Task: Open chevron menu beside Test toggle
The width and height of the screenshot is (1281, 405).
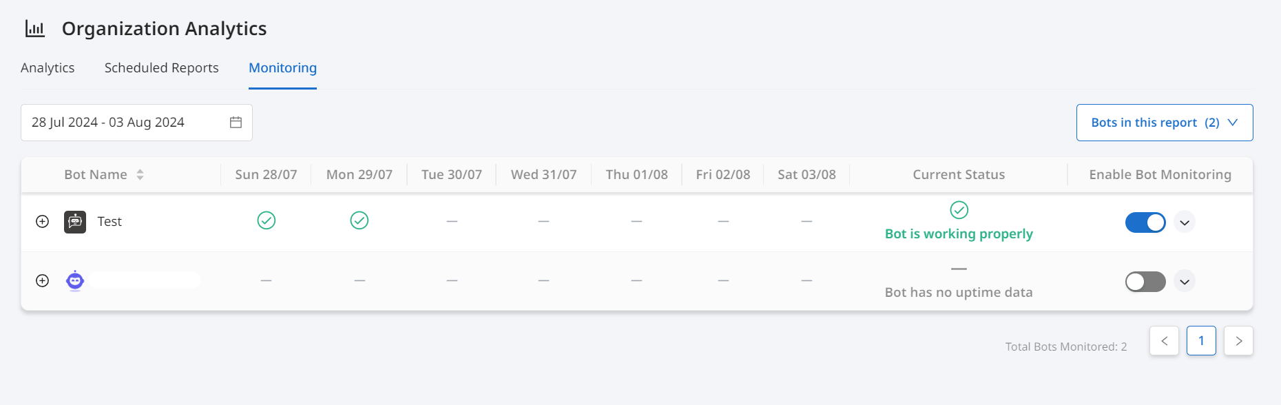Action: click(1185, 222)
